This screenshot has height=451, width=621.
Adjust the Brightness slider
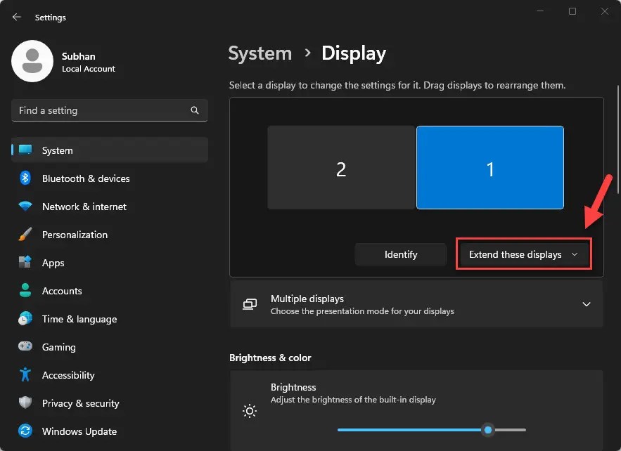(489, 429)
